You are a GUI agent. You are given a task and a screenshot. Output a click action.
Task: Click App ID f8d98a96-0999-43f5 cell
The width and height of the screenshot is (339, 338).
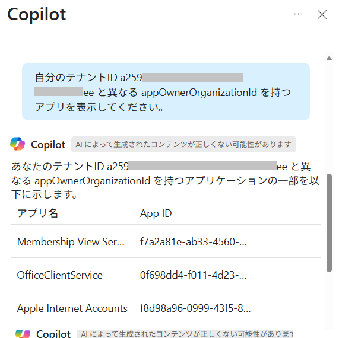click(195, 308)
